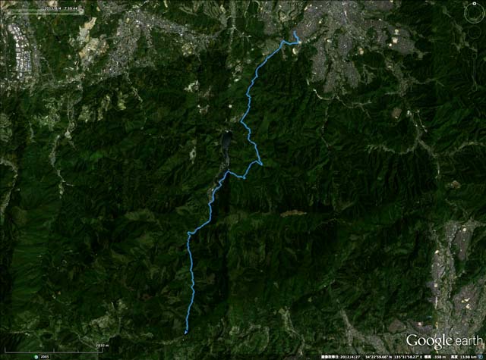Click the time slider bar under the timestamp
Image resolution: width=486 pixels, height=360 pixels.
tap(45, 12)
